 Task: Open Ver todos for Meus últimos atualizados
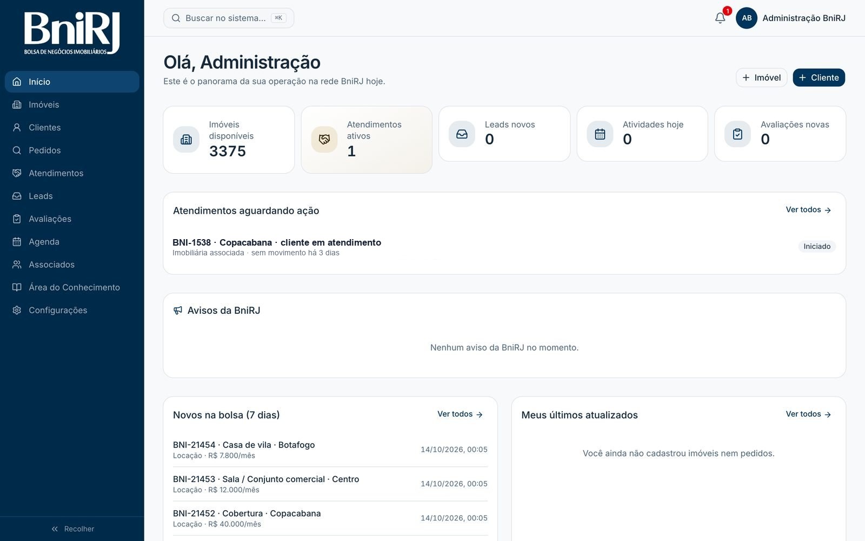point(808,414)
